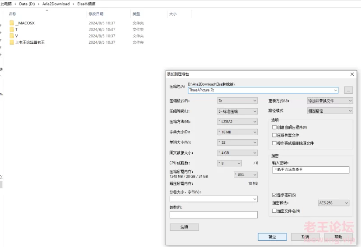The image size is (361, 247).
Task: Uncheck 显示密码 checkbox
Action: tap(274, 195)
